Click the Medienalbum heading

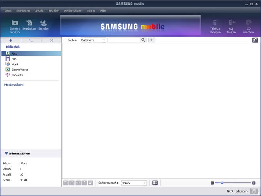[14, 85]
